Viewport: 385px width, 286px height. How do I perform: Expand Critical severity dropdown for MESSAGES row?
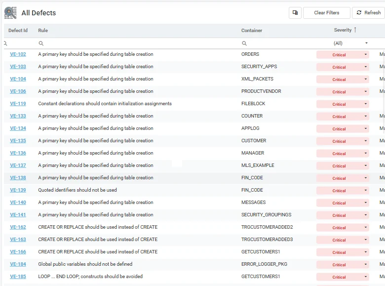[366, 203]
